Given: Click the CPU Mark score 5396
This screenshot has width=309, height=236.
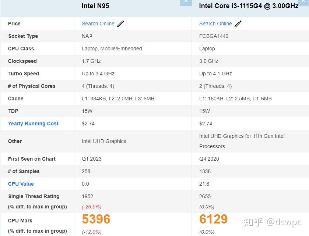Looking at the screenshot, I should coord(96,219).
